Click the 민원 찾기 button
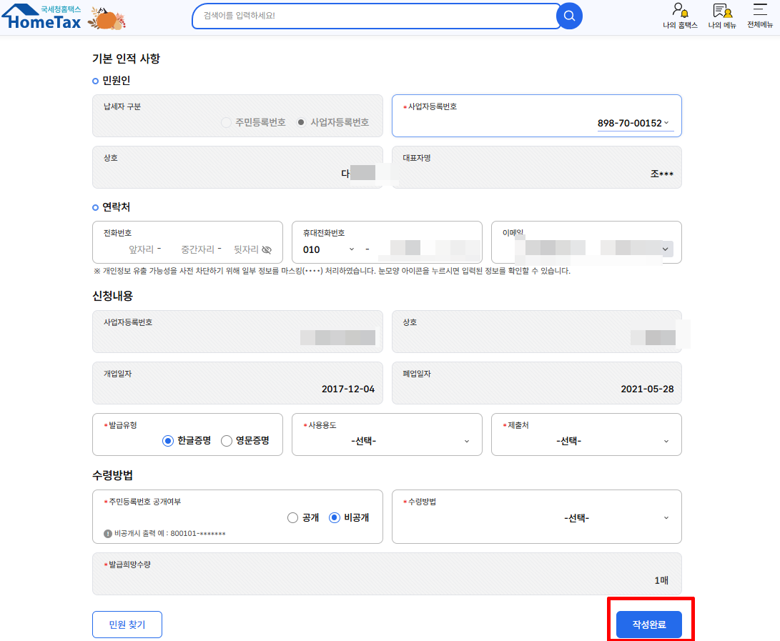 click(127, 625)
